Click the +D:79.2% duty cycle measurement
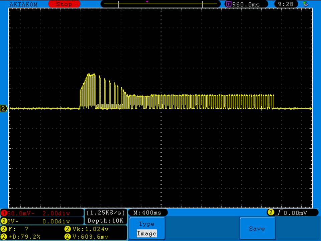The height and width of the screenshot is (241, 321). point(23,237)
